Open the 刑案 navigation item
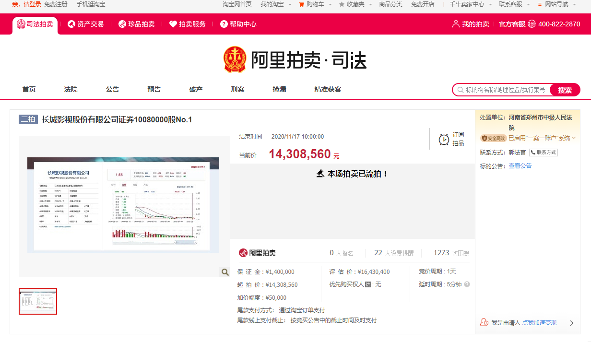Viewport: 591px width, 342px height. (237, 89)
